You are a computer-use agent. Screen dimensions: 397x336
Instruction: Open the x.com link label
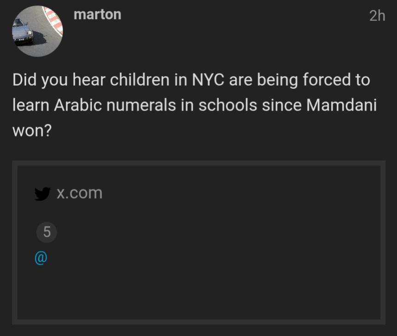79,193
